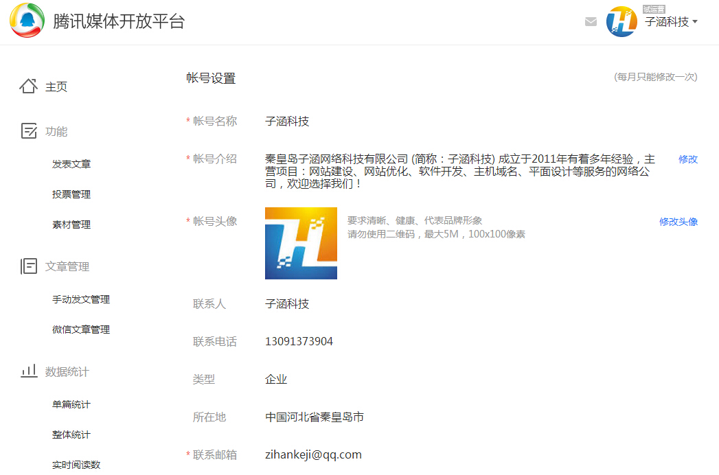The height and width of the screenshot is (475, 719).
Task: Click the account avatar thumbnail image
Action: [x=301, y=243]
